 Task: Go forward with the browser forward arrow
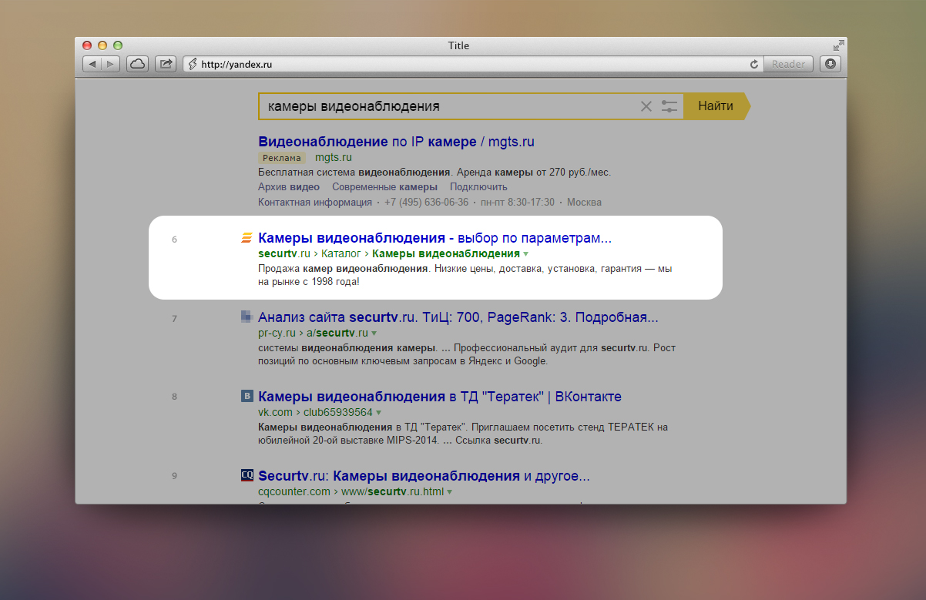(110, 65)
